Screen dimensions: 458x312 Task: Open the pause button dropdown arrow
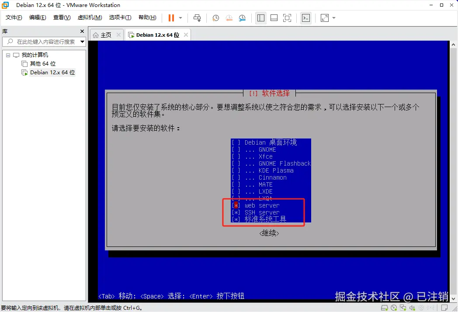[x=180, y=18]
